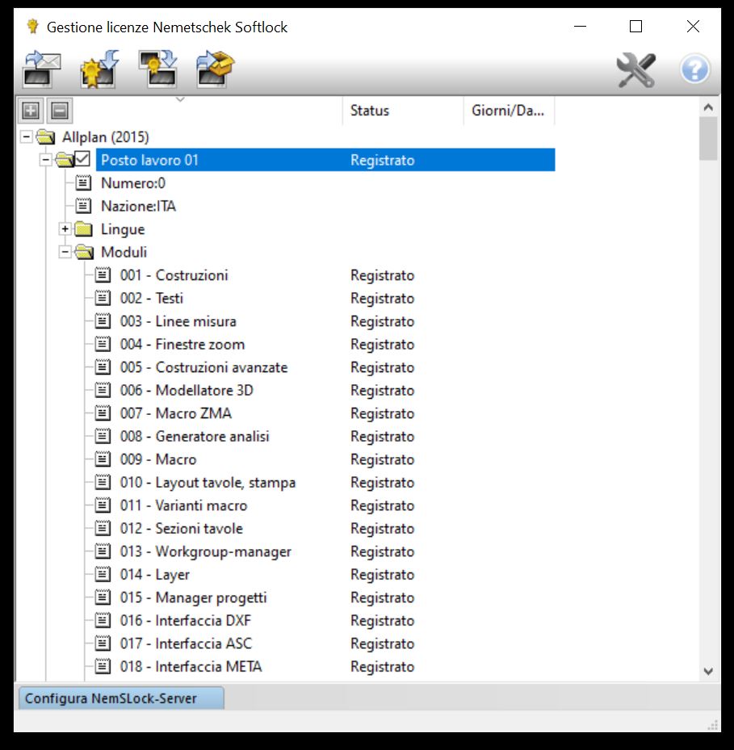Click the document icon of 001 - Costruzioni
Screen dimensions: 734x750
click(x=103, y=275)
